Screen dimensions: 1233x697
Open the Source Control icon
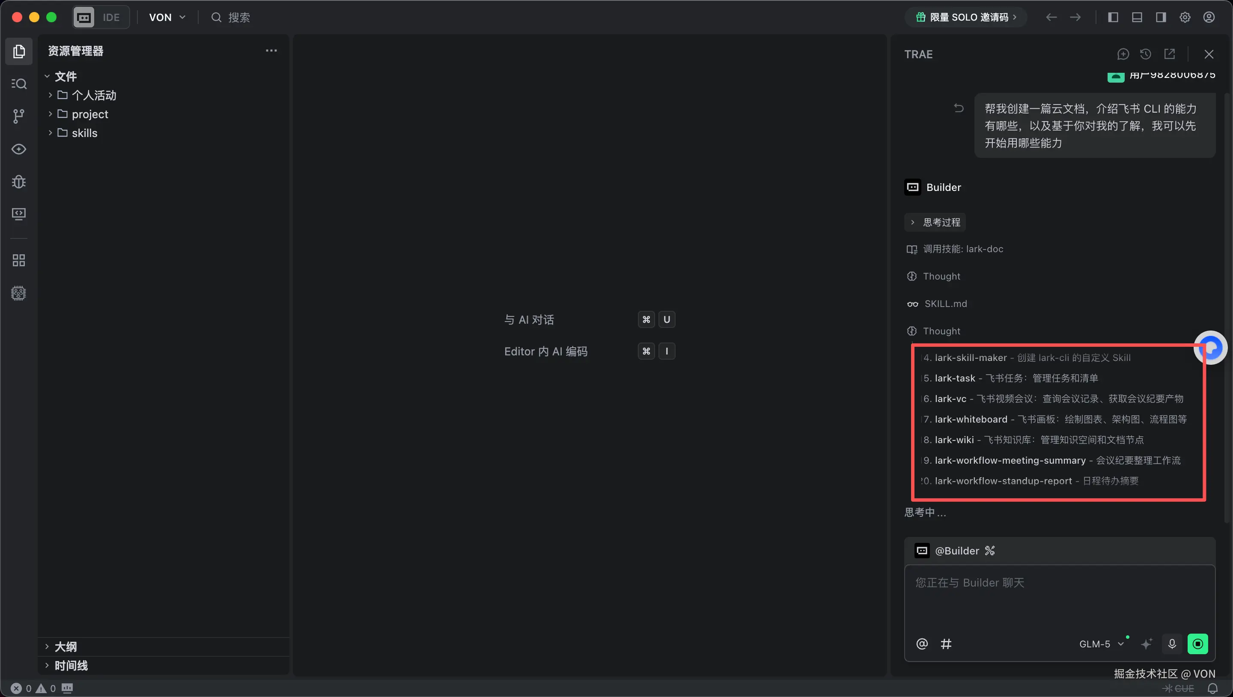click(x=19, y=116)
